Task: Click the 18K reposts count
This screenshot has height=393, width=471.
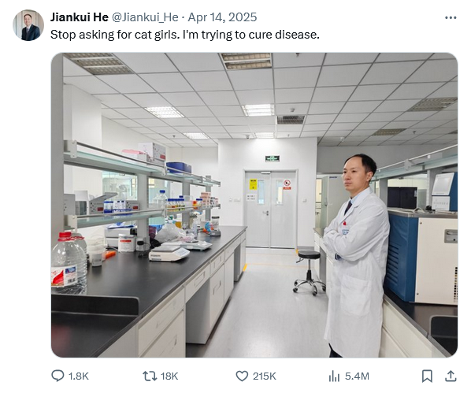Action: (x=169, y=376)
